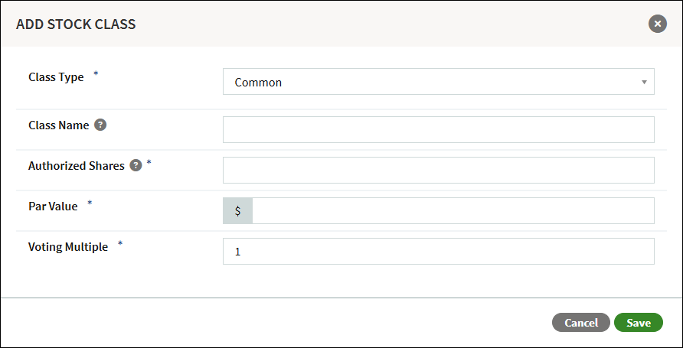Click the Cancel button
The height and width of the screenshot is (348, 683).
[580, 323]
